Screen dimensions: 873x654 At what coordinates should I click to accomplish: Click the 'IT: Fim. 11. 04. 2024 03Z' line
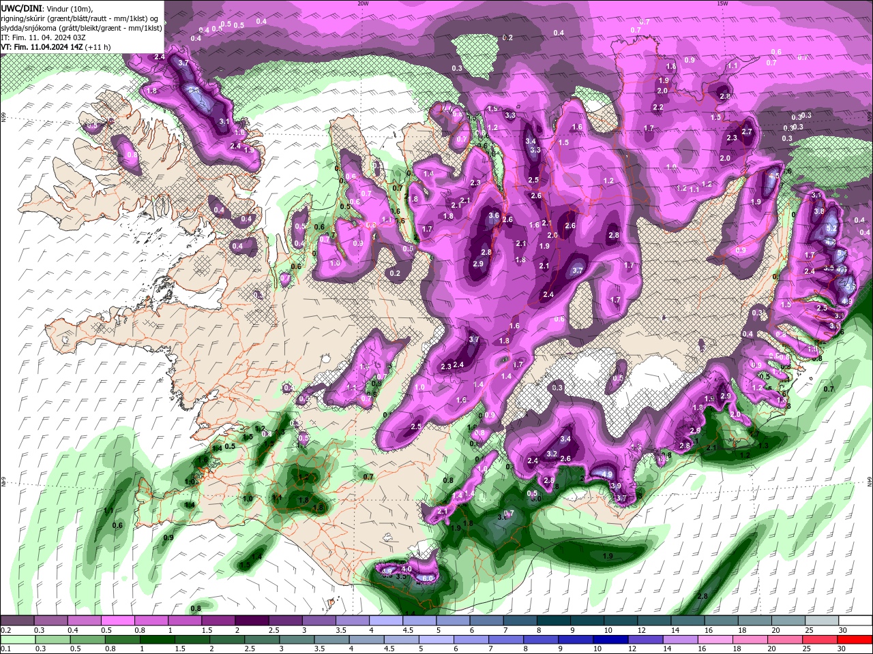pos(40,37)
